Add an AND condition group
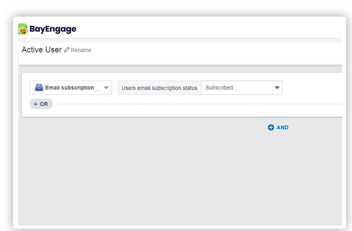This screenshot has width=352, height=231. point(278,127)
